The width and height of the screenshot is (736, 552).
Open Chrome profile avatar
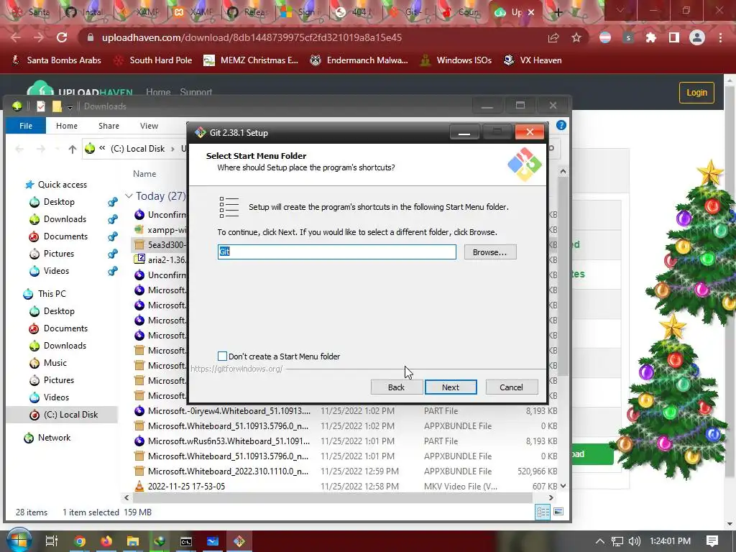[x=697, y=37]
